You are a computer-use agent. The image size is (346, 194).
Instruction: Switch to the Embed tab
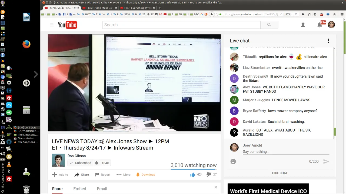point(80,189)
